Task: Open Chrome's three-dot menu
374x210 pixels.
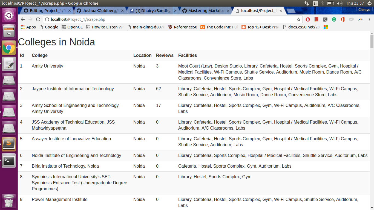Action: [x=369, y=19]
